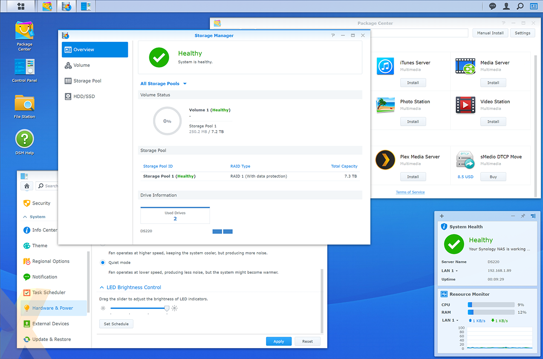543x359 pixels.
Task: Install Plex Media Server package
Action: tap(413, 177)
